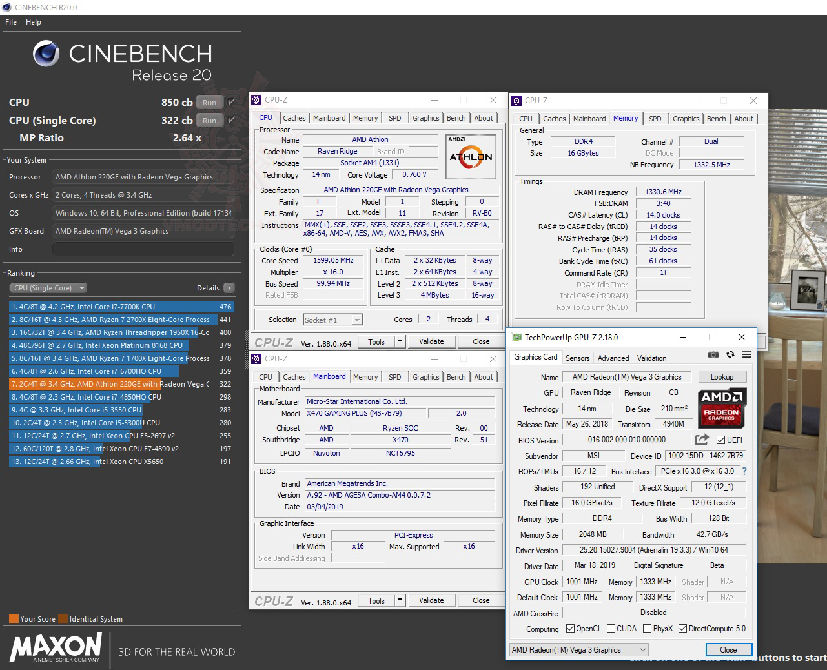This screenshot has width=827, height=670.
Task: Open the Graphics tab in the CPU-Z Mainboard window
Action: 426,377
